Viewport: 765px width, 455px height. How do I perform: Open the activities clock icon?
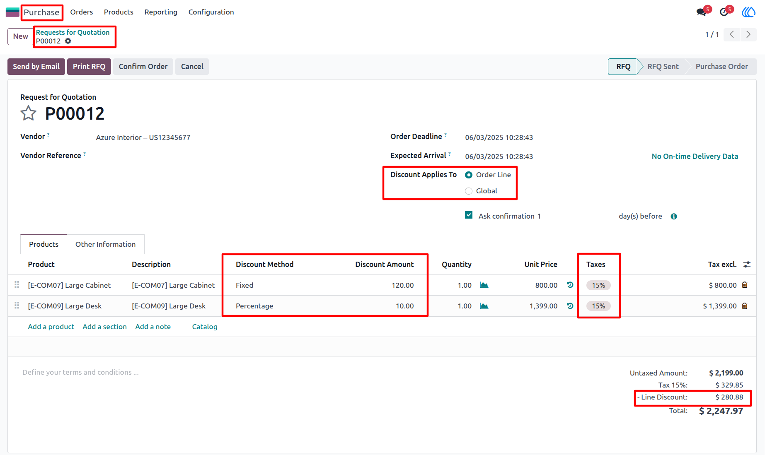point(724,12)
